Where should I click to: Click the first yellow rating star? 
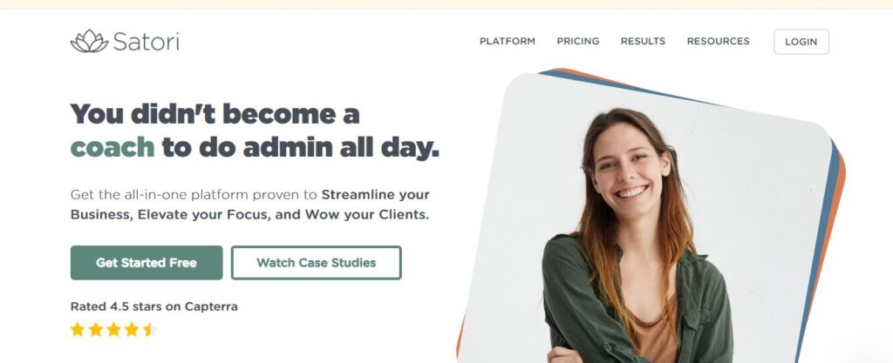point(78,329)
